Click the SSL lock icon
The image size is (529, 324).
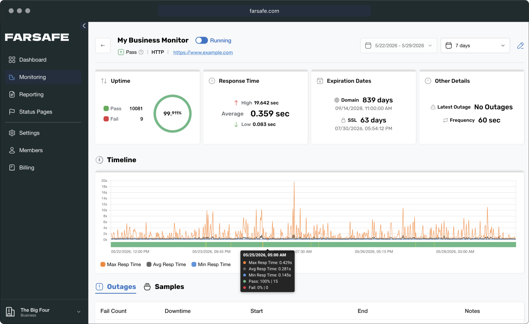pyautogui.click(x=343, y=120)
